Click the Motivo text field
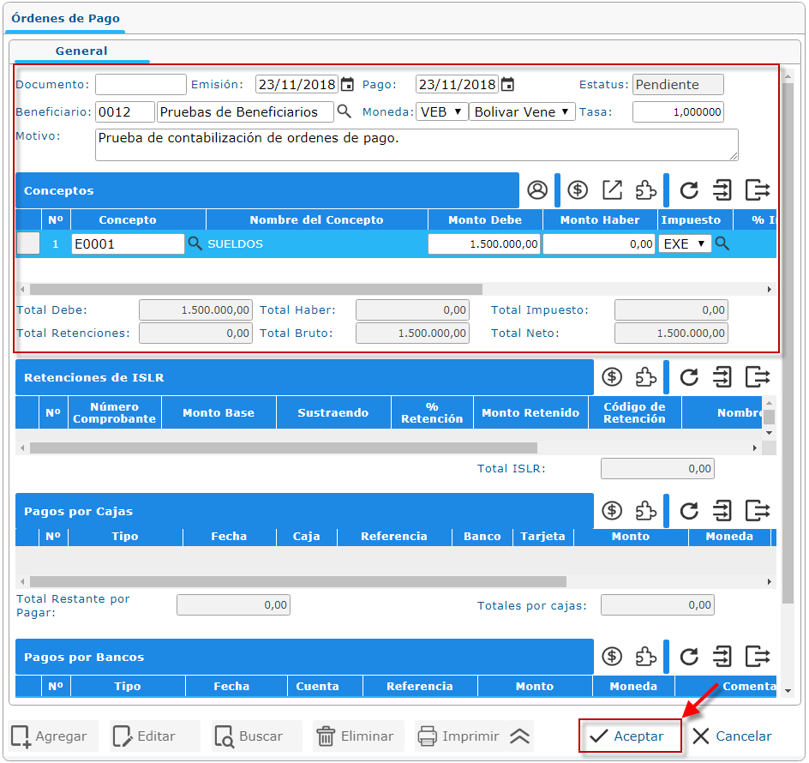Image resolution: width=809 pixels, height=763 pixels. point(416,145)
